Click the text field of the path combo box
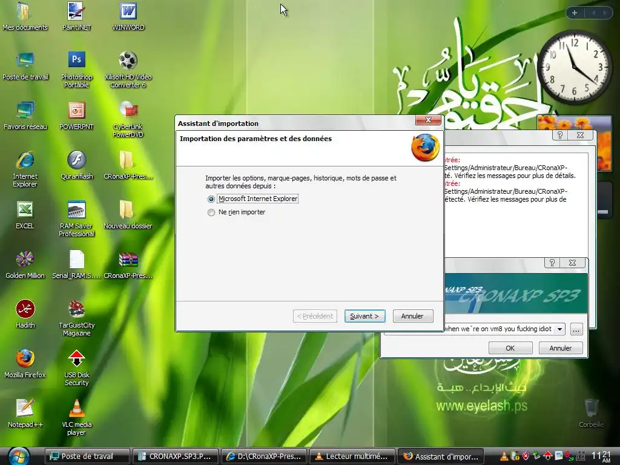The width and height of the screenshot is (620, 465). pos(499,329)
